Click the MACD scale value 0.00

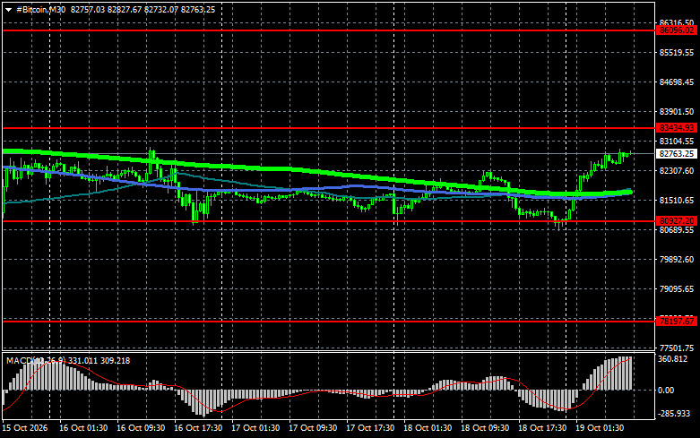click(x=666, y=391)
